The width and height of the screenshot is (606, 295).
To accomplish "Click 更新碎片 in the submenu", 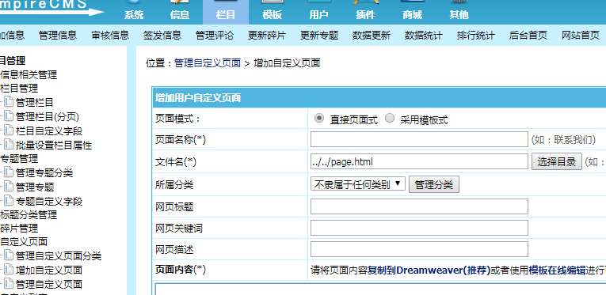I will 267,36.
